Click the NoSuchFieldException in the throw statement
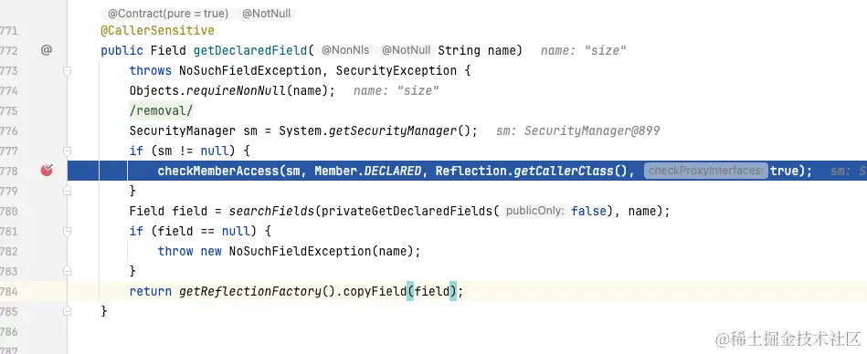This screenshot has height=354, width=867. [301, 251]
